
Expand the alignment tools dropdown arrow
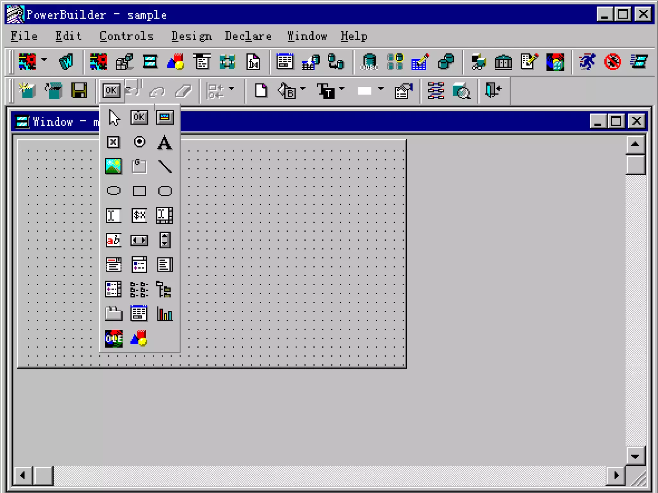pyautogui.click(x=232, y=88)
